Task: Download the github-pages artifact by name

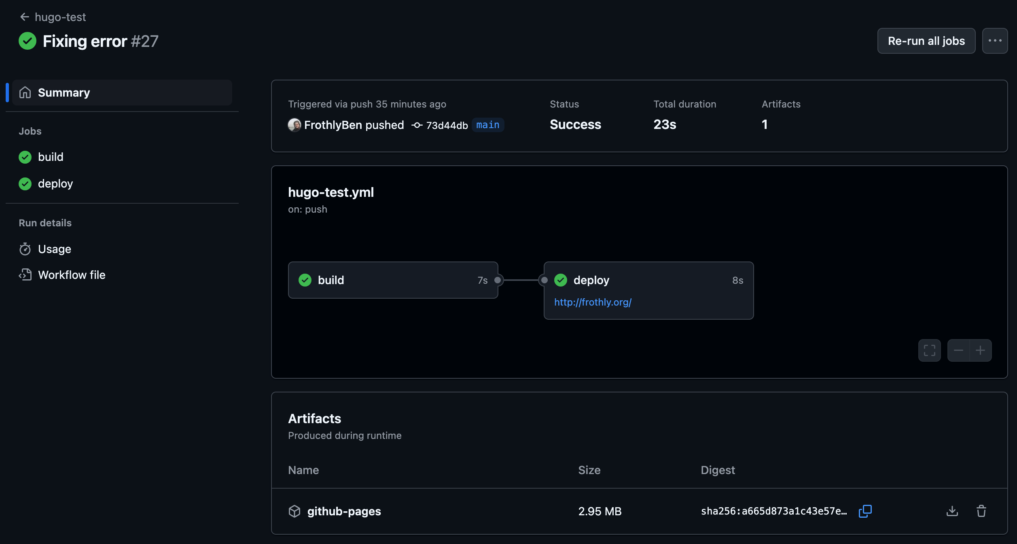Action: (x=344, y=511)
